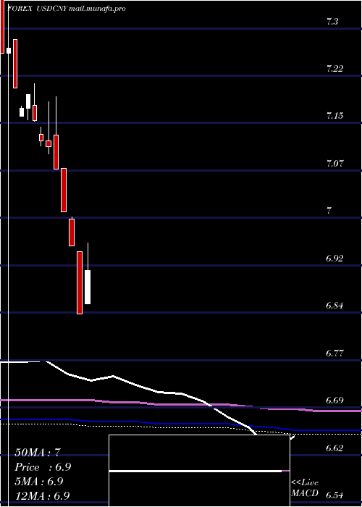Click the 7.07 price axis label
The height and width of the screenshot is (507, 362).
[x=334, y=163]
